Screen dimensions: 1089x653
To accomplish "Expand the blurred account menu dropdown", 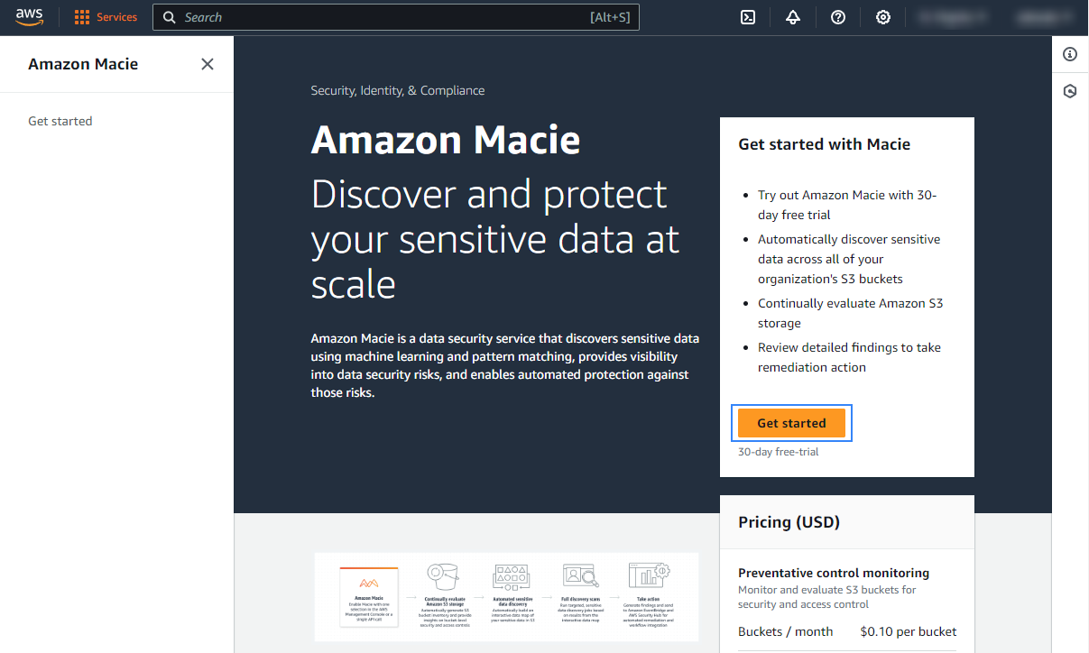I will tap(1044, 17).
